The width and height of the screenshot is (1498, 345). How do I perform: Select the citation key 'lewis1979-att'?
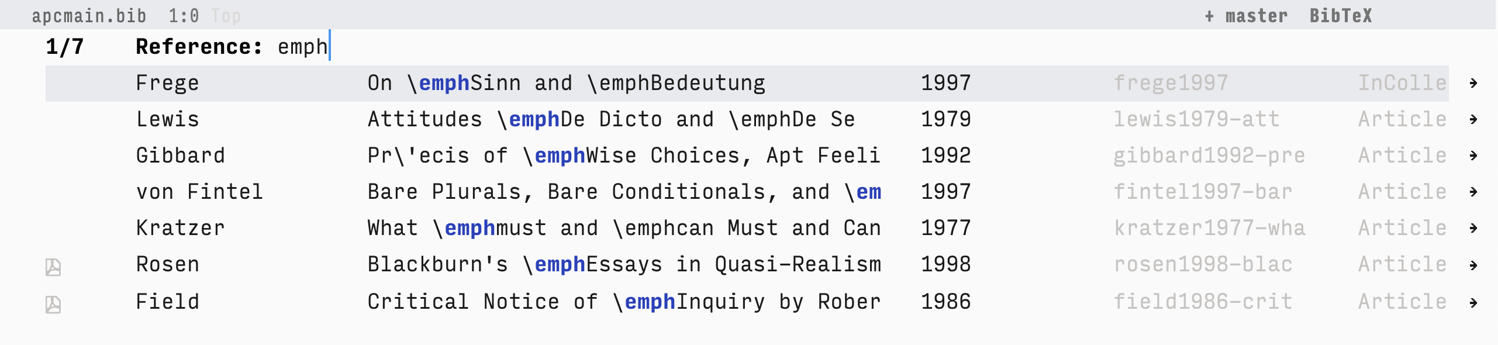pos(1196,119)
